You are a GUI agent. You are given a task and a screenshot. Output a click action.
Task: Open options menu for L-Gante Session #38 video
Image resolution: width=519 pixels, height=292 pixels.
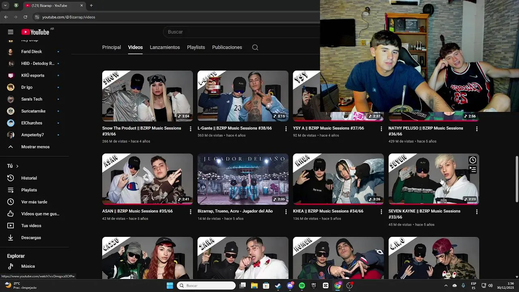click(x=286, y=129)
